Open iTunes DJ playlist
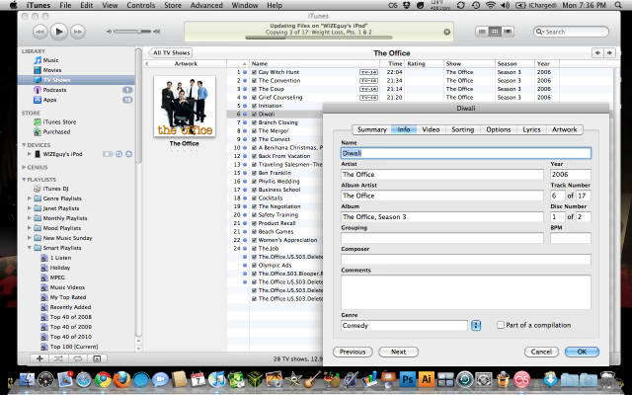This screenshot has height=395, width=632. pos(55,189)
